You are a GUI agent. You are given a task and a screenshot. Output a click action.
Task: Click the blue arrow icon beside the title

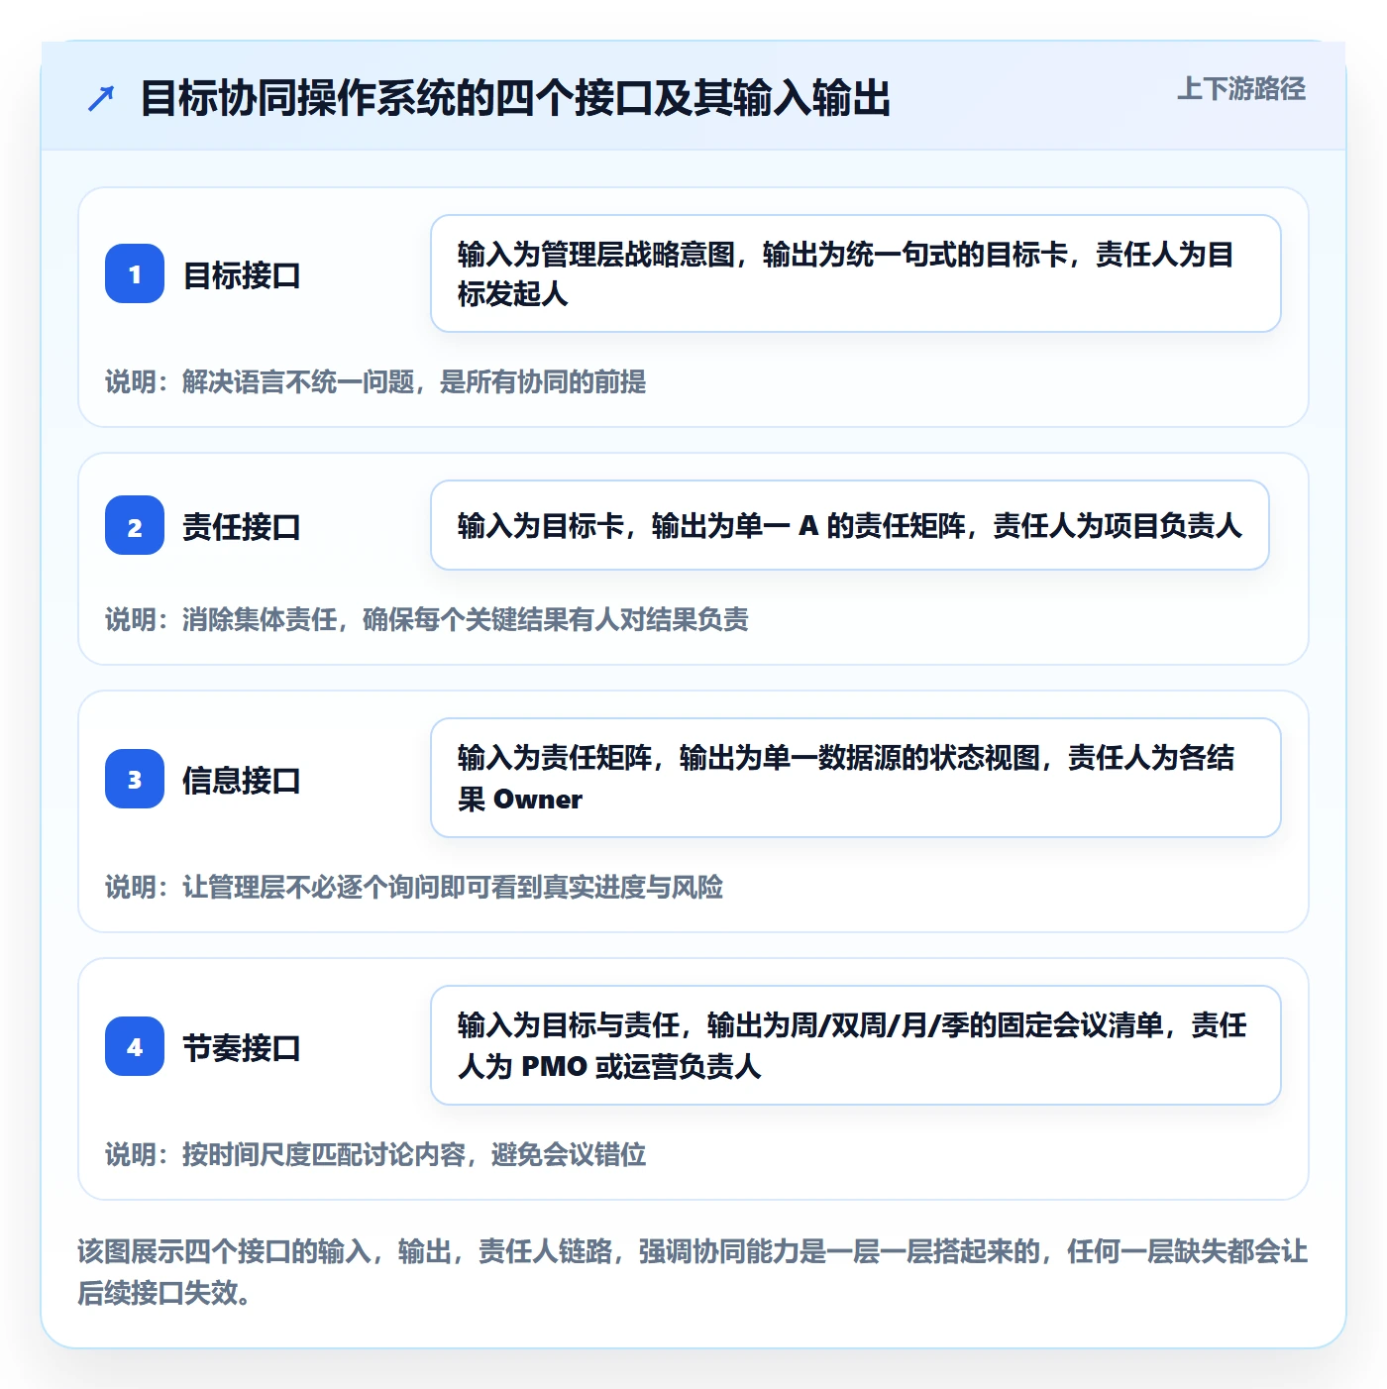pos(101,99)
